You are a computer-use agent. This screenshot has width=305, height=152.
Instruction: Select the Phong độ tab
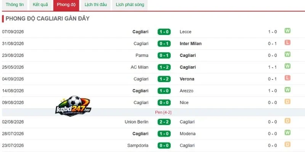click(x=66, y=5)
